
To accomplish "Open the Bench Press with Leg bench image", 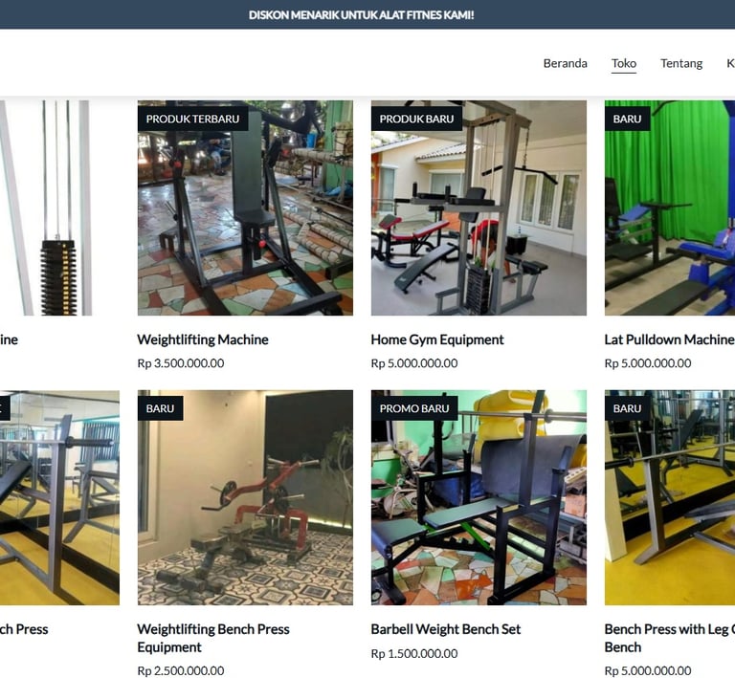I will tap(670, 497).
